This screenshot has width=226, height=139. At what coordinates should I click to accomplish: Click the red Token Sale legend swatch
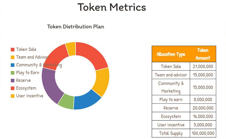12,50
